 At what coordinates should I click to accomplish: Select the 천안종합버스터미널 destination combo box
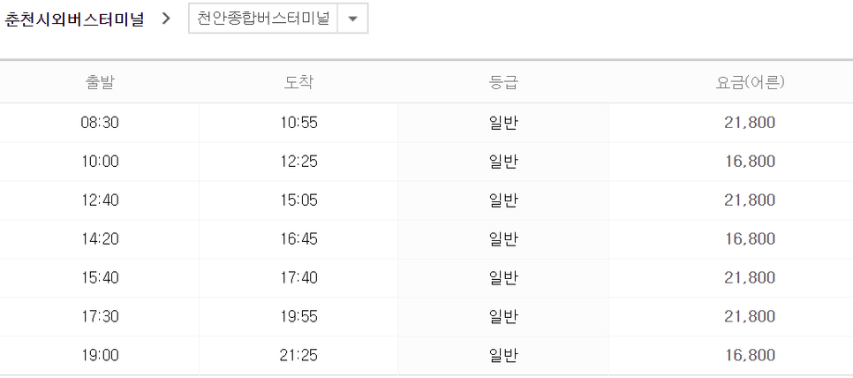tap(278, 19)
